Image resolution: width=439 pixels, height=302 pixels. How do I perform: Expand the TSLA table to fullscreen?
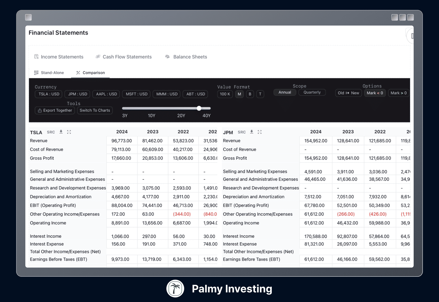coord(69,132)
